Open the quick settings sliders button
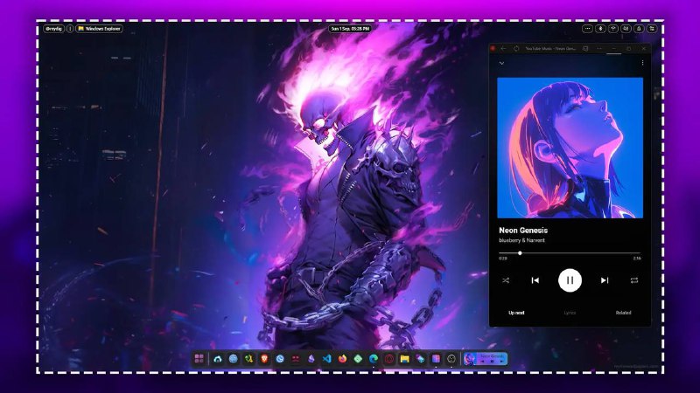700x393 pixels. (x=652, y=29)
